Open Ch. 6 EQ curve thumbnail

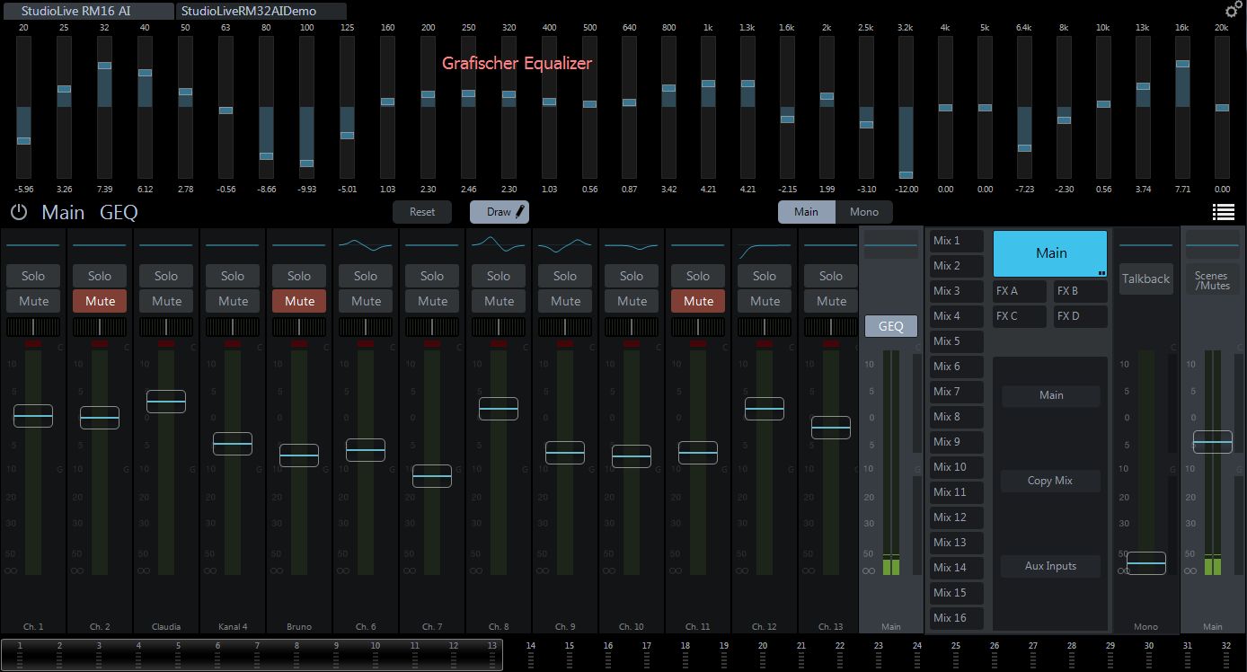tap(366, 244)
